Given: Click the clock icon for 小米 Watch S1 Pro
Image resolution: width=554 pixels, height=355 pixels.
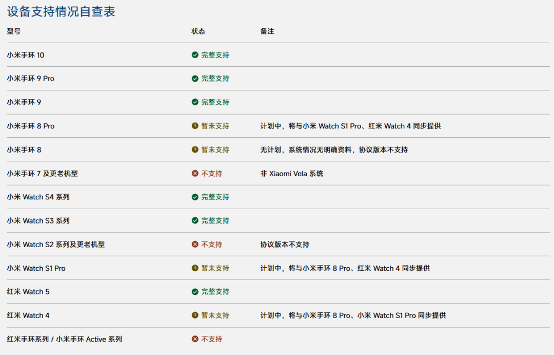Looking at the screenshot, I should point(195,268).
